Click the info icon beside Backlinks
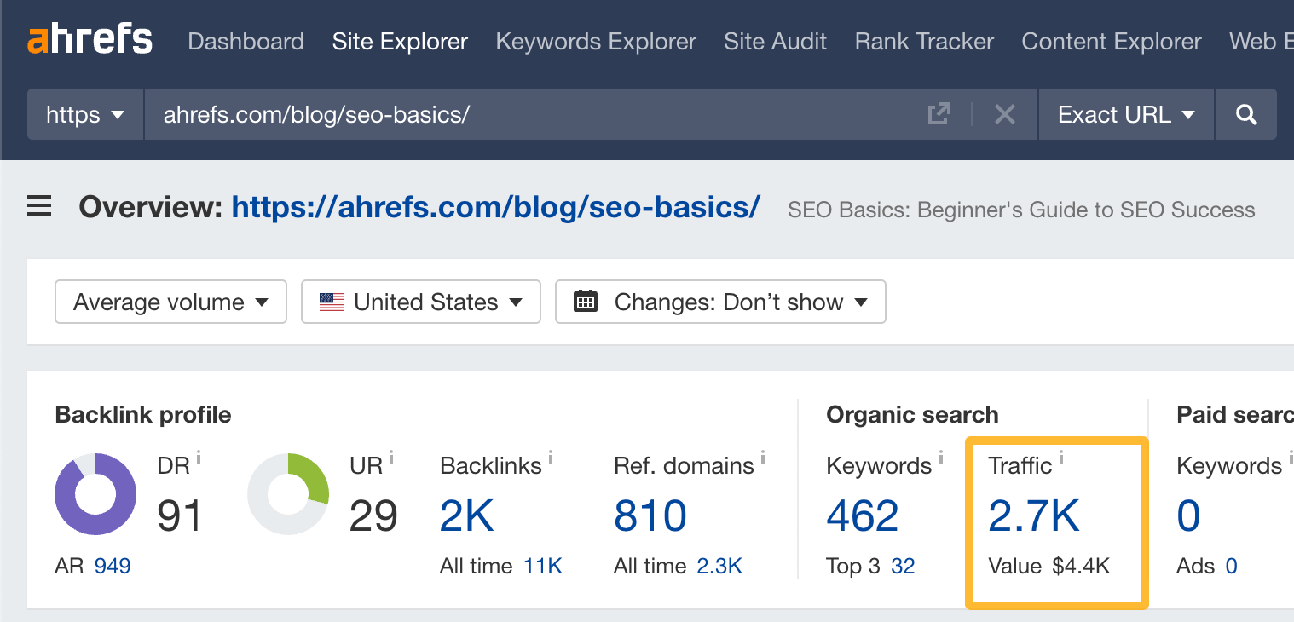The height and width of the screenshot is (622, 1294). tap(550, 457)
